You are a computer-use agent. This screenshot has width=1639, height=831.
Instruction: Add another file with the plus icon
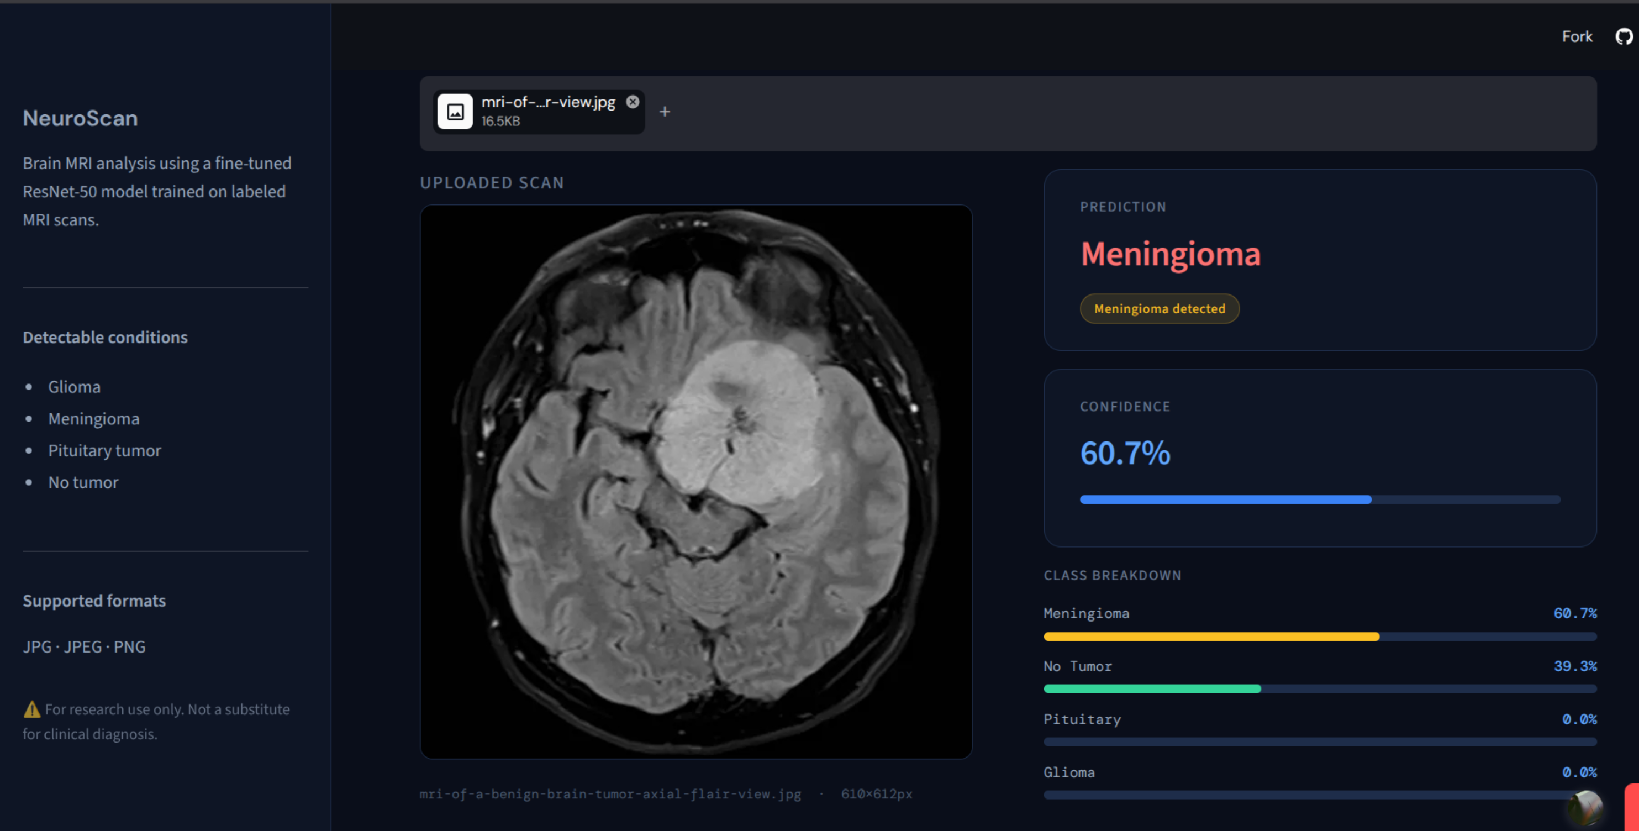[x=664, y=112]
